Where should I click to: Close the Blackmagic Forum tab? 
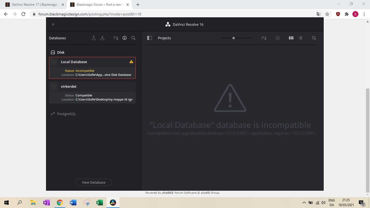pos(128,5)
